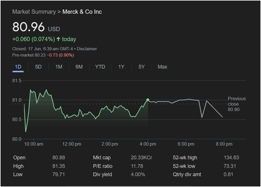Select the +0.060 (0.074%) change text
This screenshot has height=187, width=261.
click(34, 39)
